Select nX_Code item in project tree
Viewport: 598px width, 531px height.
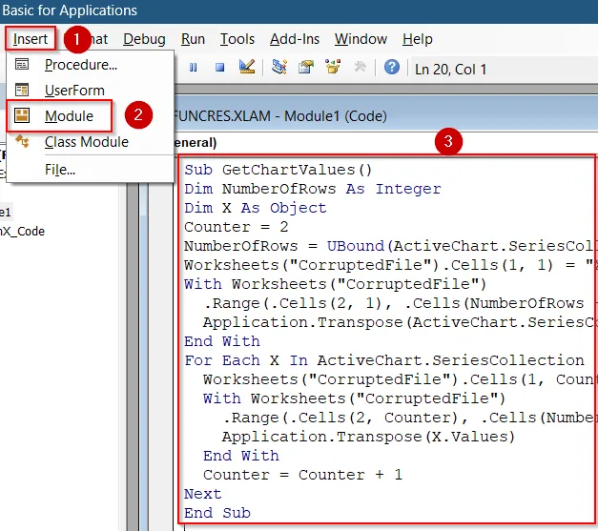tap(22, 231)
